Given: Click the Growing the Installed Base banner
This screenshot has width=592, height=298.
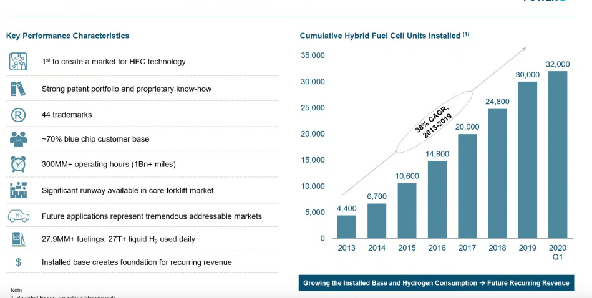Looking at the screenshot, I should tap(436, 283).
